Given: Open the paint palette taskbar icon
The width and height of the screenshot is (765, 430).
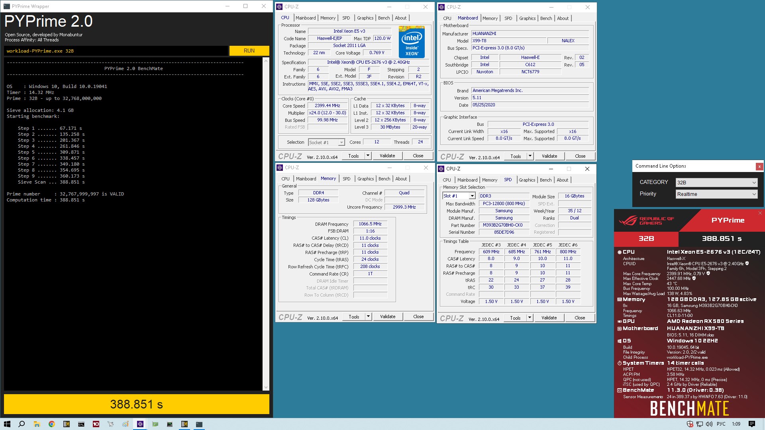Looking at the screenshot, I should tap(126, 424).
